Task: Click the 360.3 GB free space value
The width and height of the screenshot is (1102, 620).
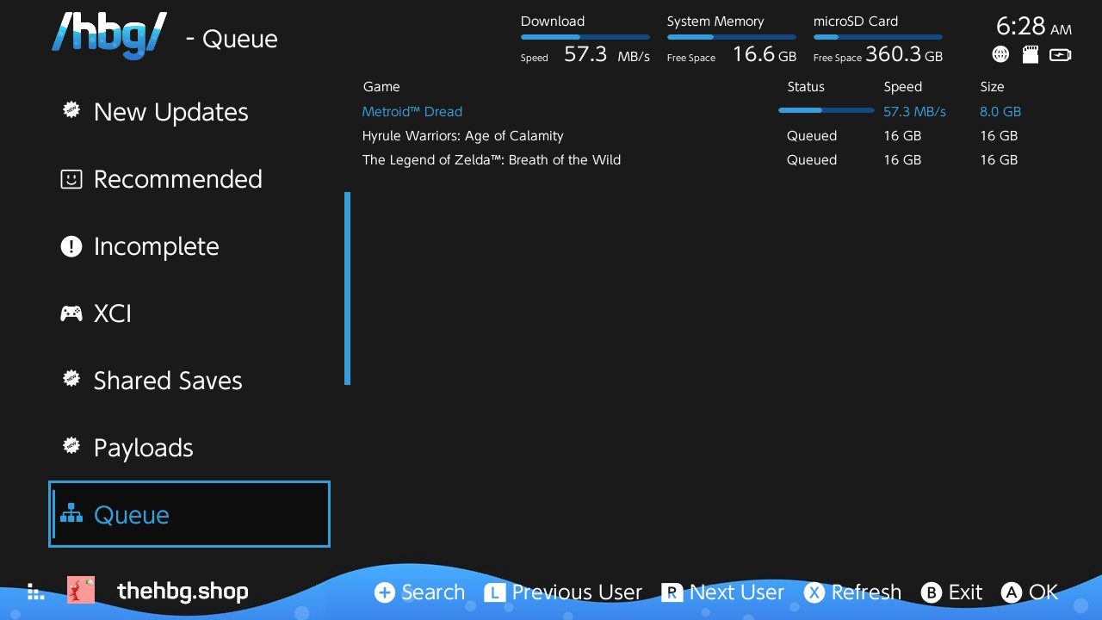Action: pos(904,54)
